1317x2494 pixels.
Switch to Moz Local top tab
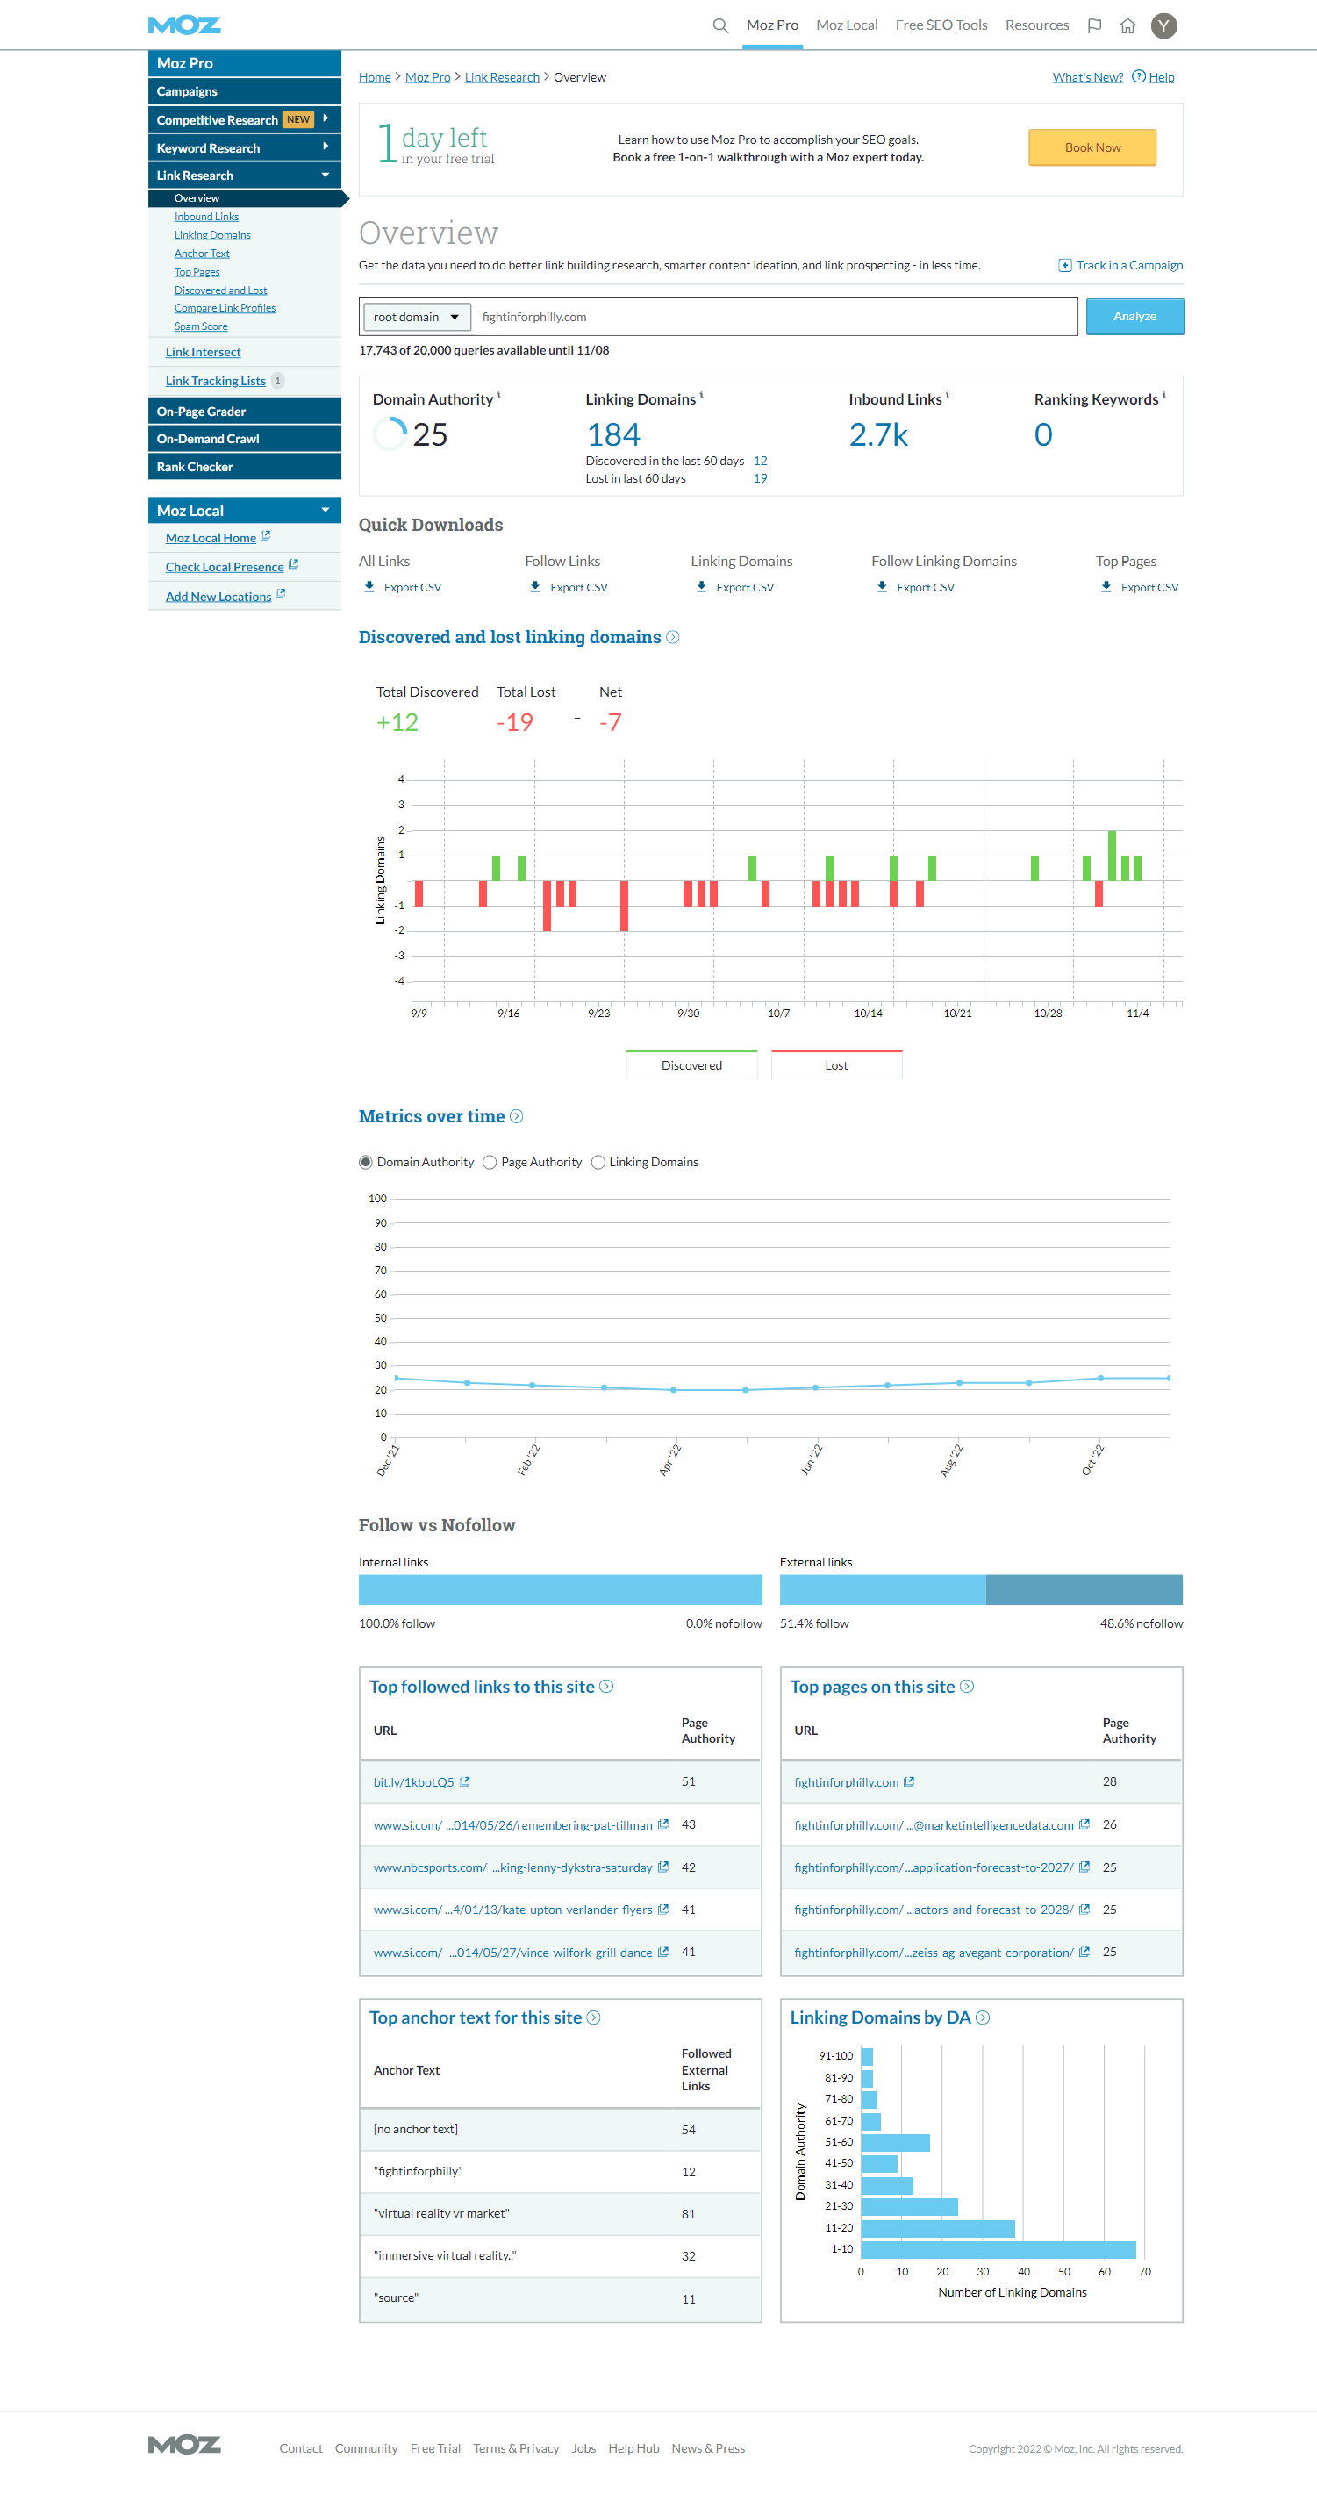click(847, 25)
